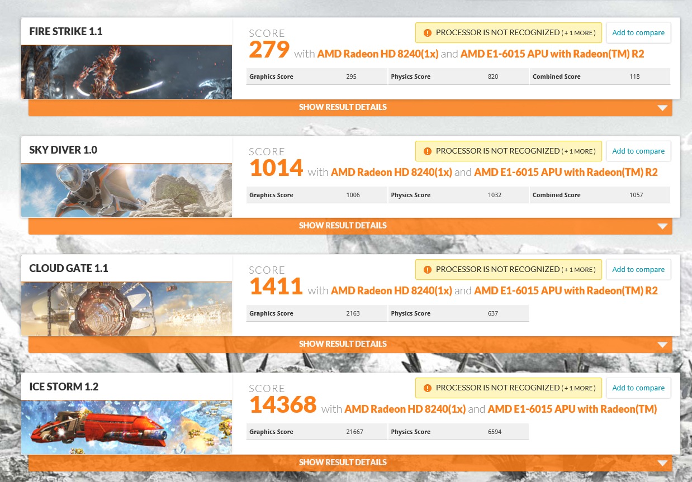Open Ice Storm processor not recognized notice
The width and height of the screenshot is (692, 482).
coord(509,388)
